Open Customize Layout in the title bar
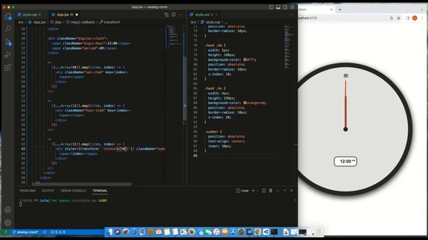 click(x=292, y=7)
